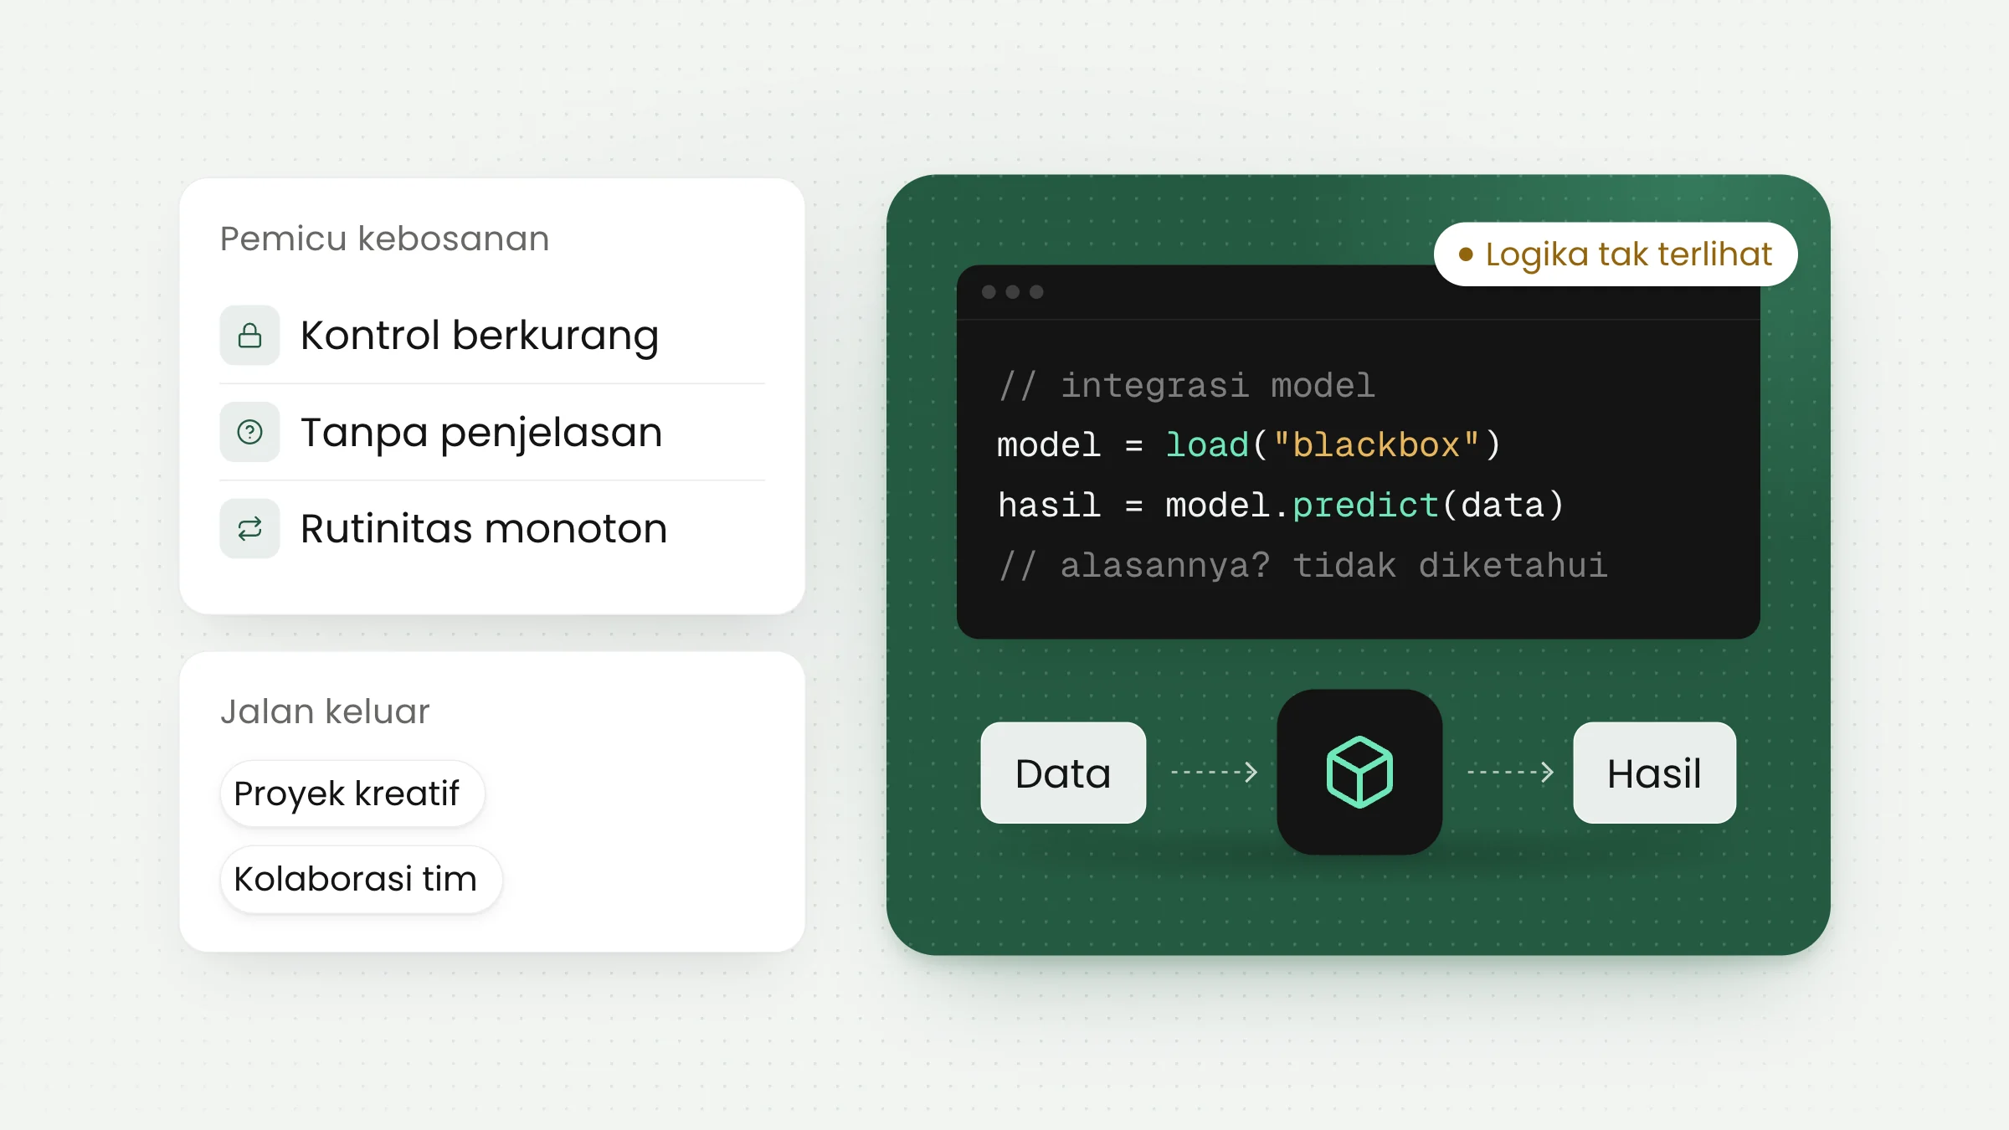Click the lock icon beside Kontrol berkurang
The width and height of the screenshot is (2009, 1130).
point(249,336)
